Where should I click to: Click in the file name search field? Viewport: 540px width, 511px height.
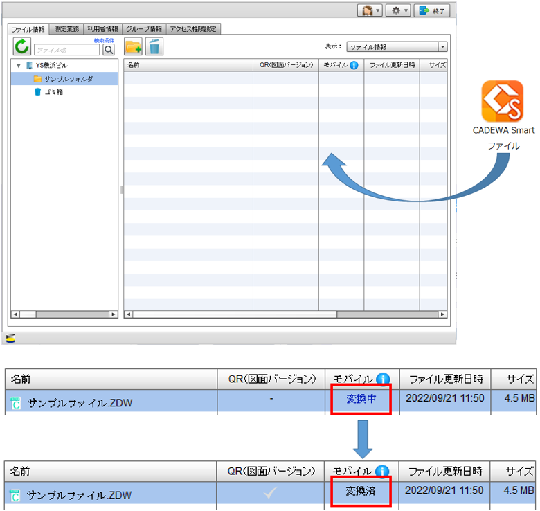[x=67, y=50]
